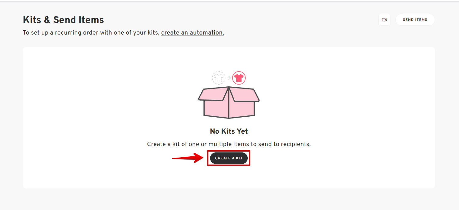
Task: Click the front left face of pink box
Action: click(x=216, y=108)
